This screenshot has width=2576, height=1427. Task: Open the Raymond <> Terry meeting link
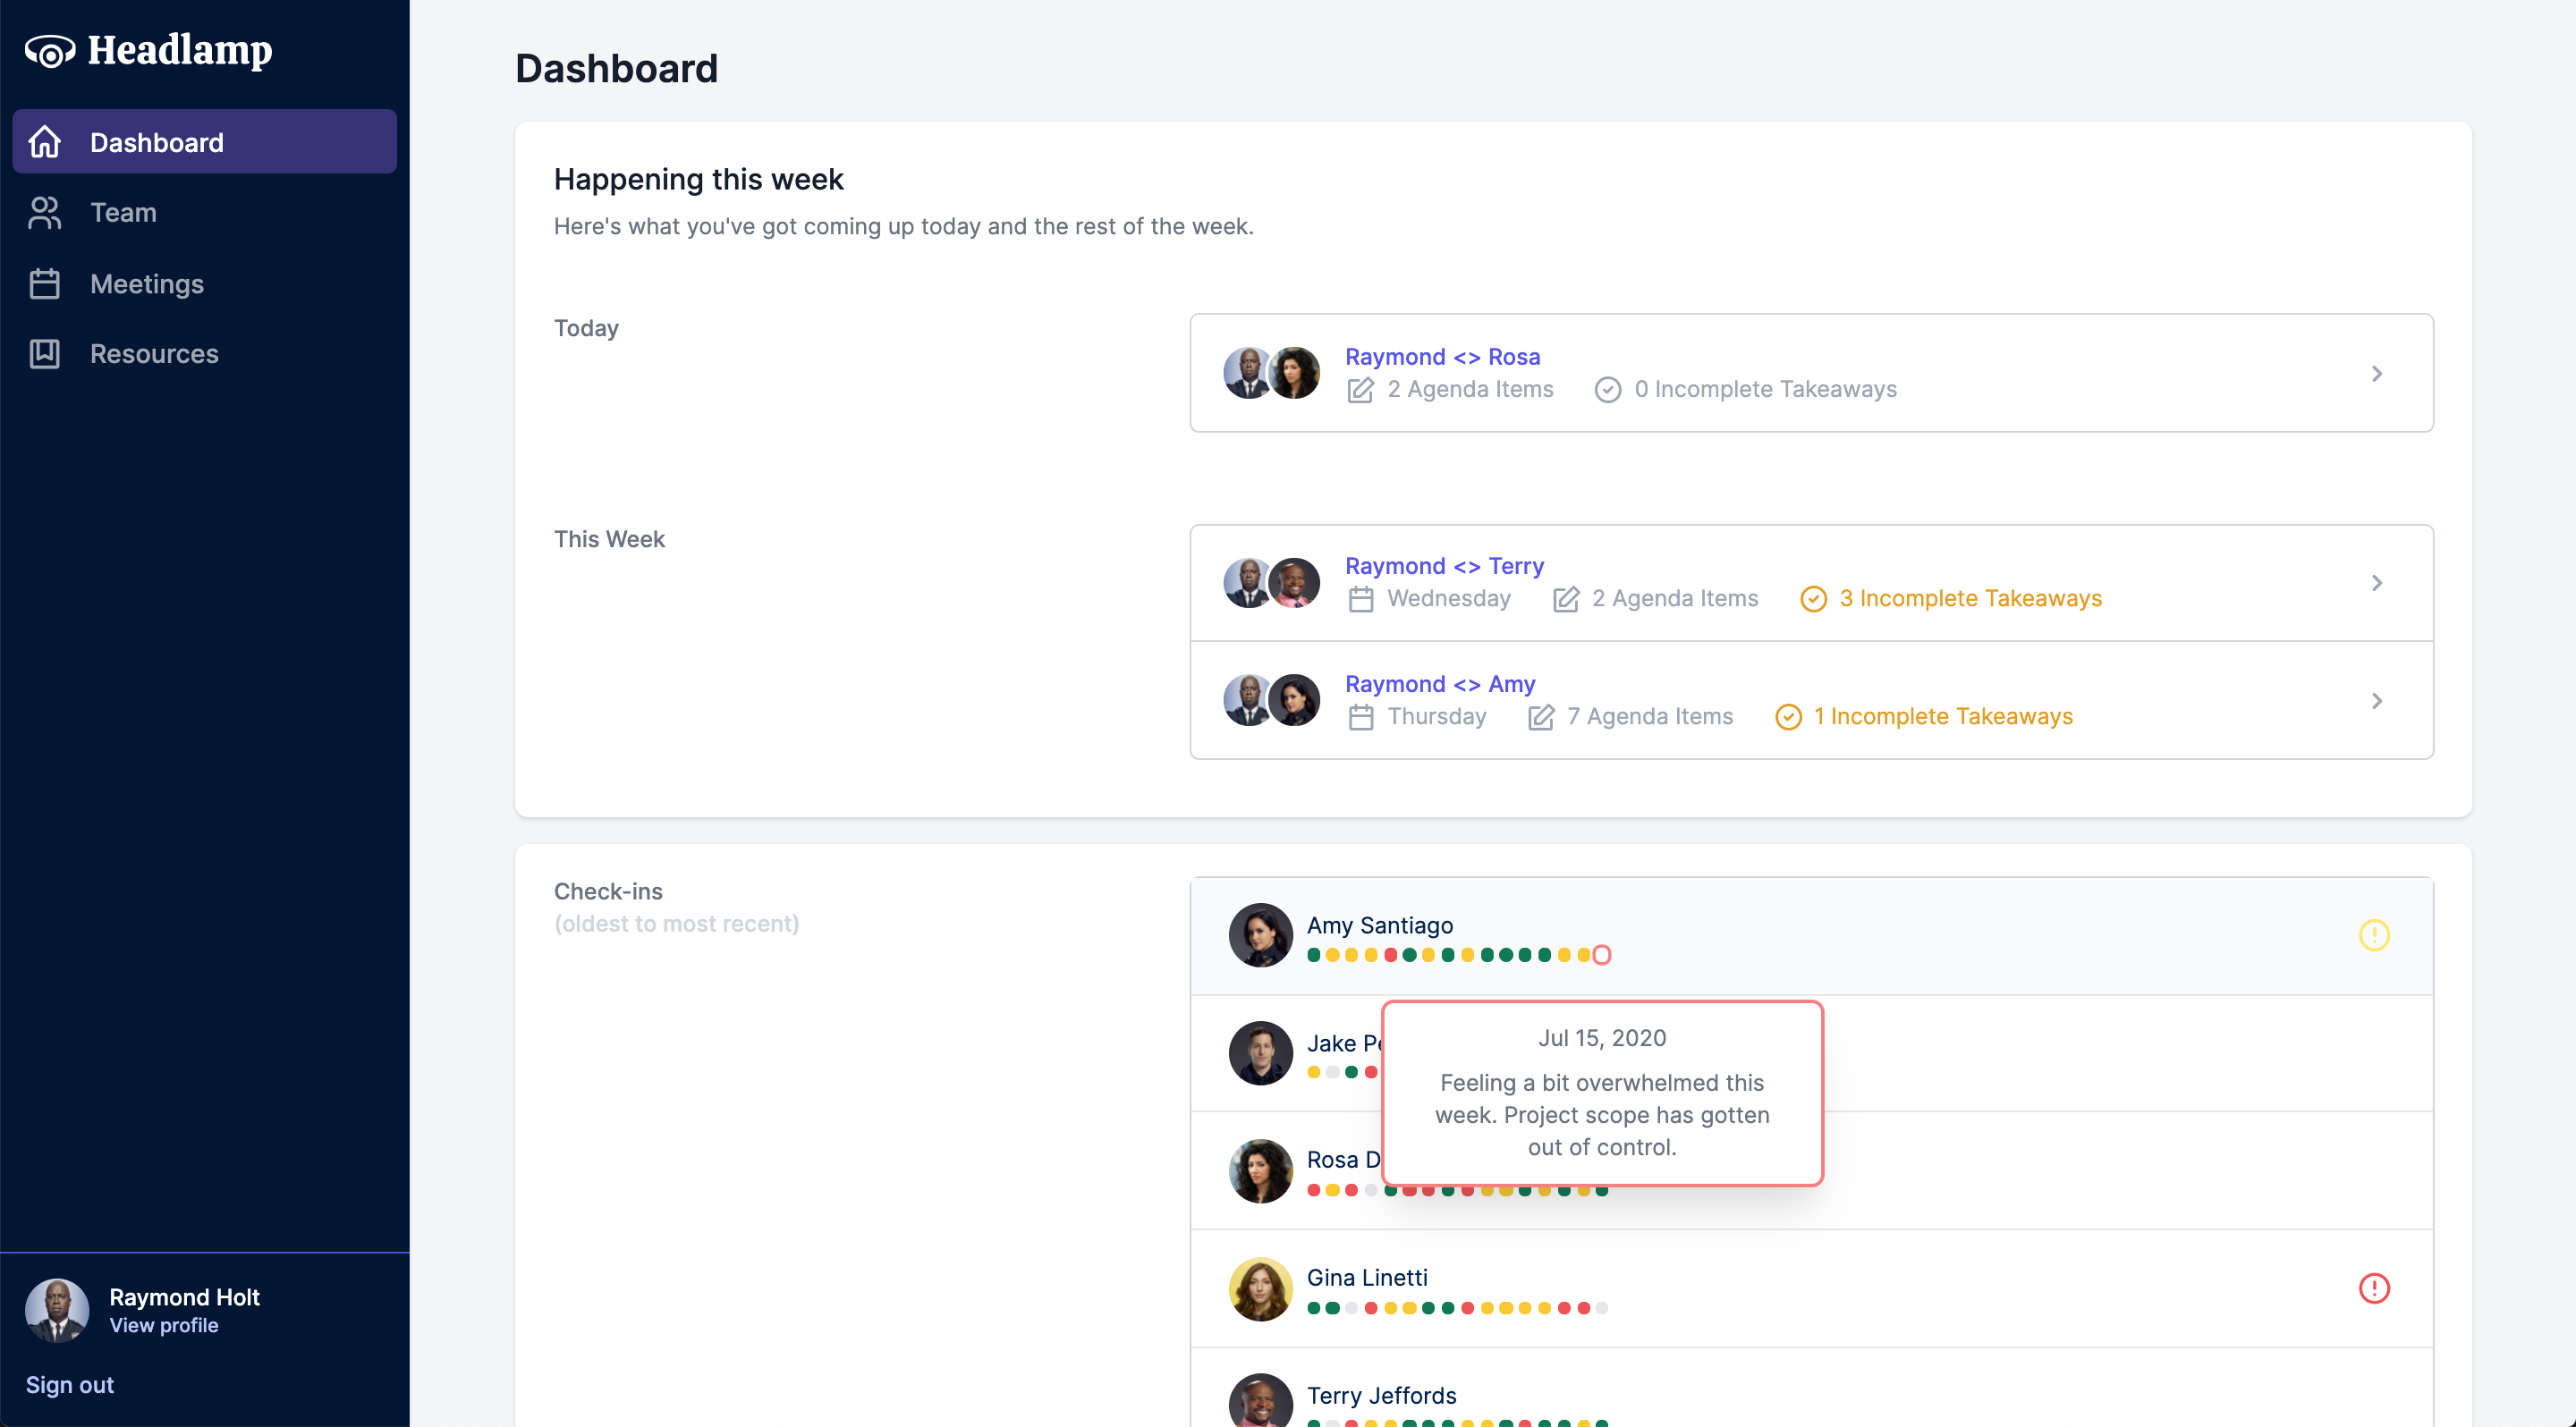click(1444, 566)
